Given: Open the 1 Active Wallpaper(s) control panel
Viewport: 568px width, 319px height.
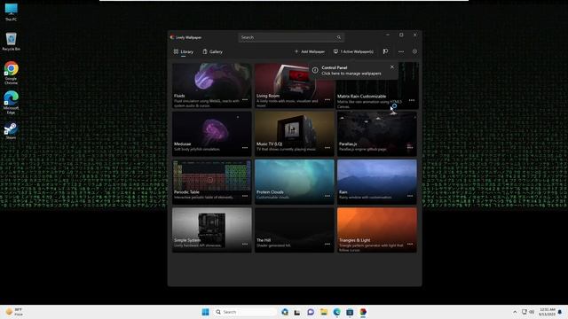Looking at the screenshot, I should (353, 51).
